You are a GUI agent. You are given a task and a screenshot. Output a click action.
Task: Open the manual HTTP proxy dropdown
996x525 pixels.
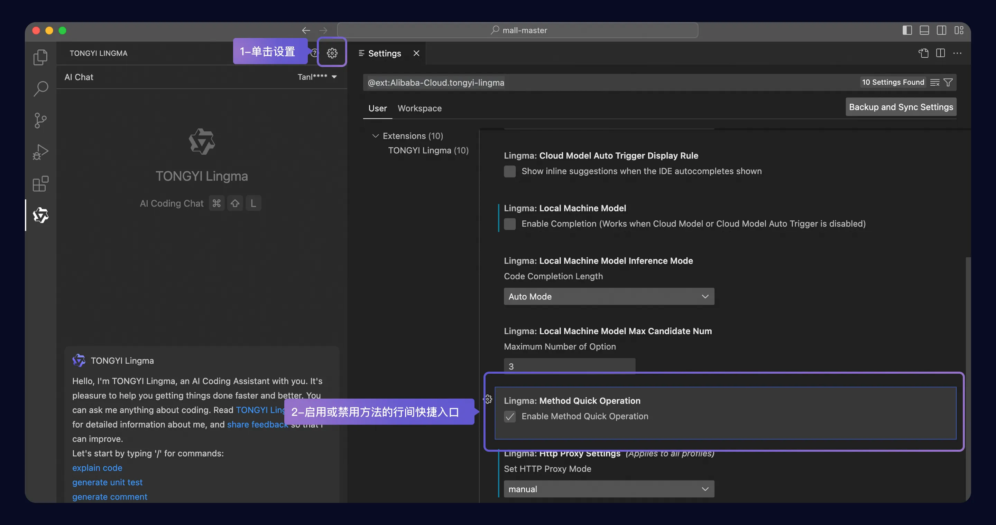point(609,489)
